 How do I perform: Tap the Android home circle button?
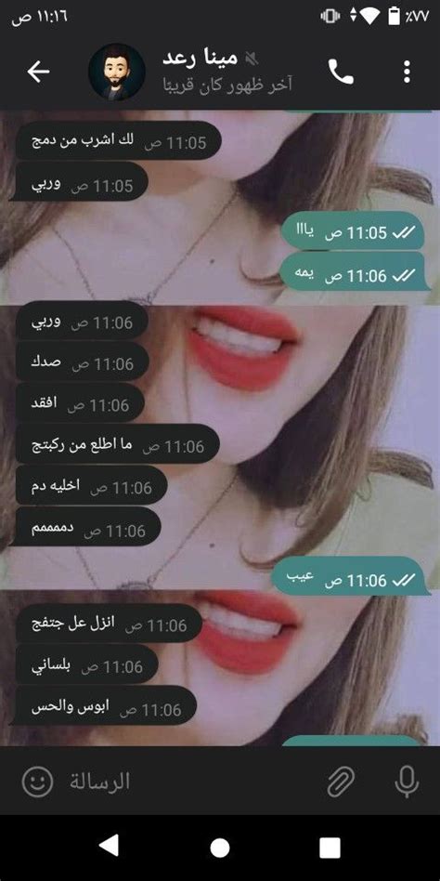[x=220, y=848]
